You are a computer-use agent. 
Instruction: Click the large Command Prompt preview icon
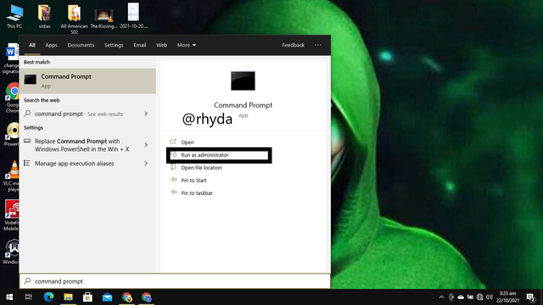point(243,80)
